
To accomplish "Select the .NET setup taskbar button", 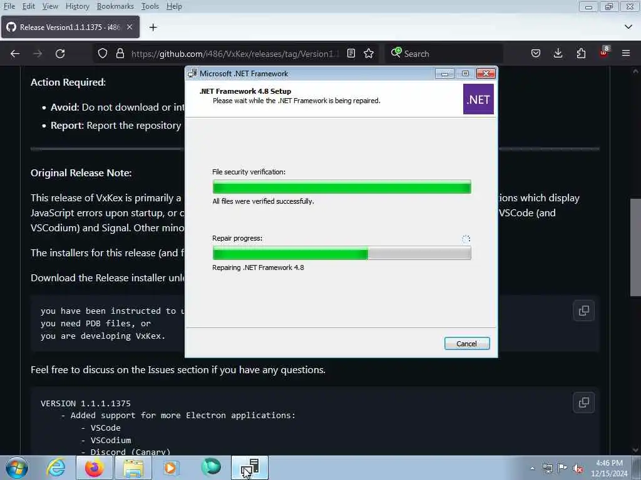I will [250, 467].
